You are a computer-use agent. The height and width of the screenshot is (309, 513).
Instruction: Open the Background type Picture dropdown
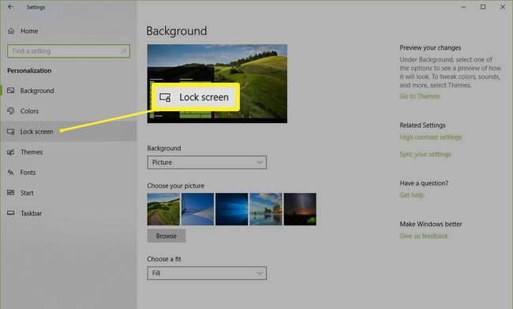tap(207, 162)
